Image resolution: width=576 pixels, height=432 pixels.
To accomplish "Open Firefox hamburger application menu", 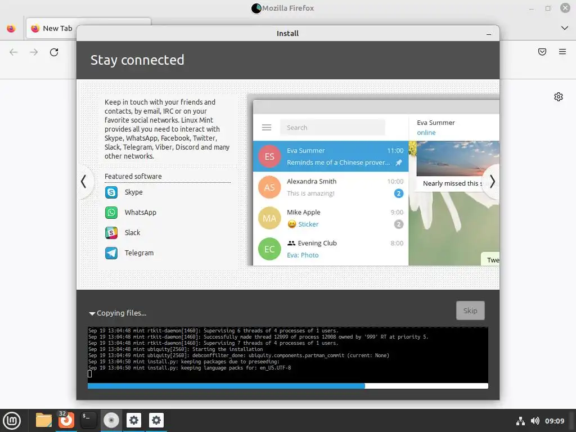I will (x=562, y=52).
